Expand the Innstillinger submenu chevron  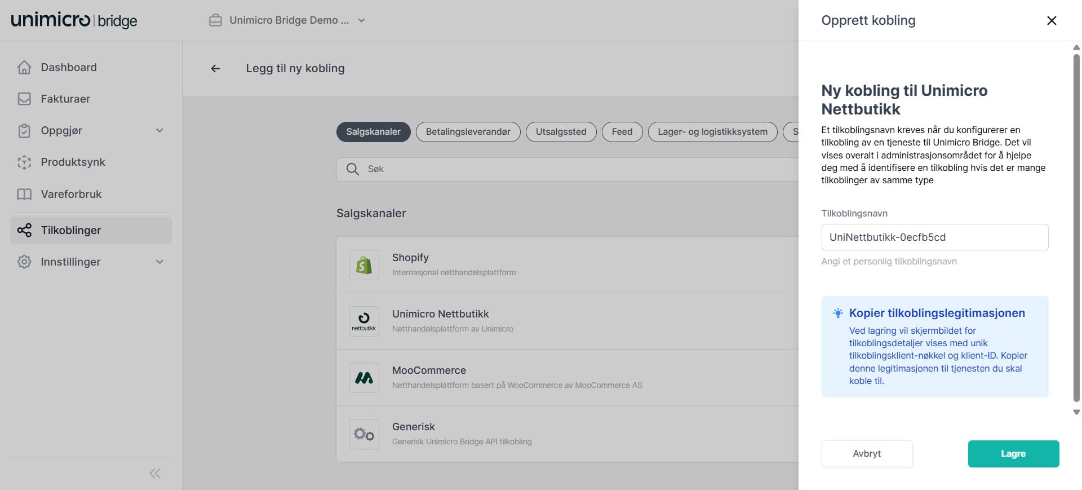(159, 262)
